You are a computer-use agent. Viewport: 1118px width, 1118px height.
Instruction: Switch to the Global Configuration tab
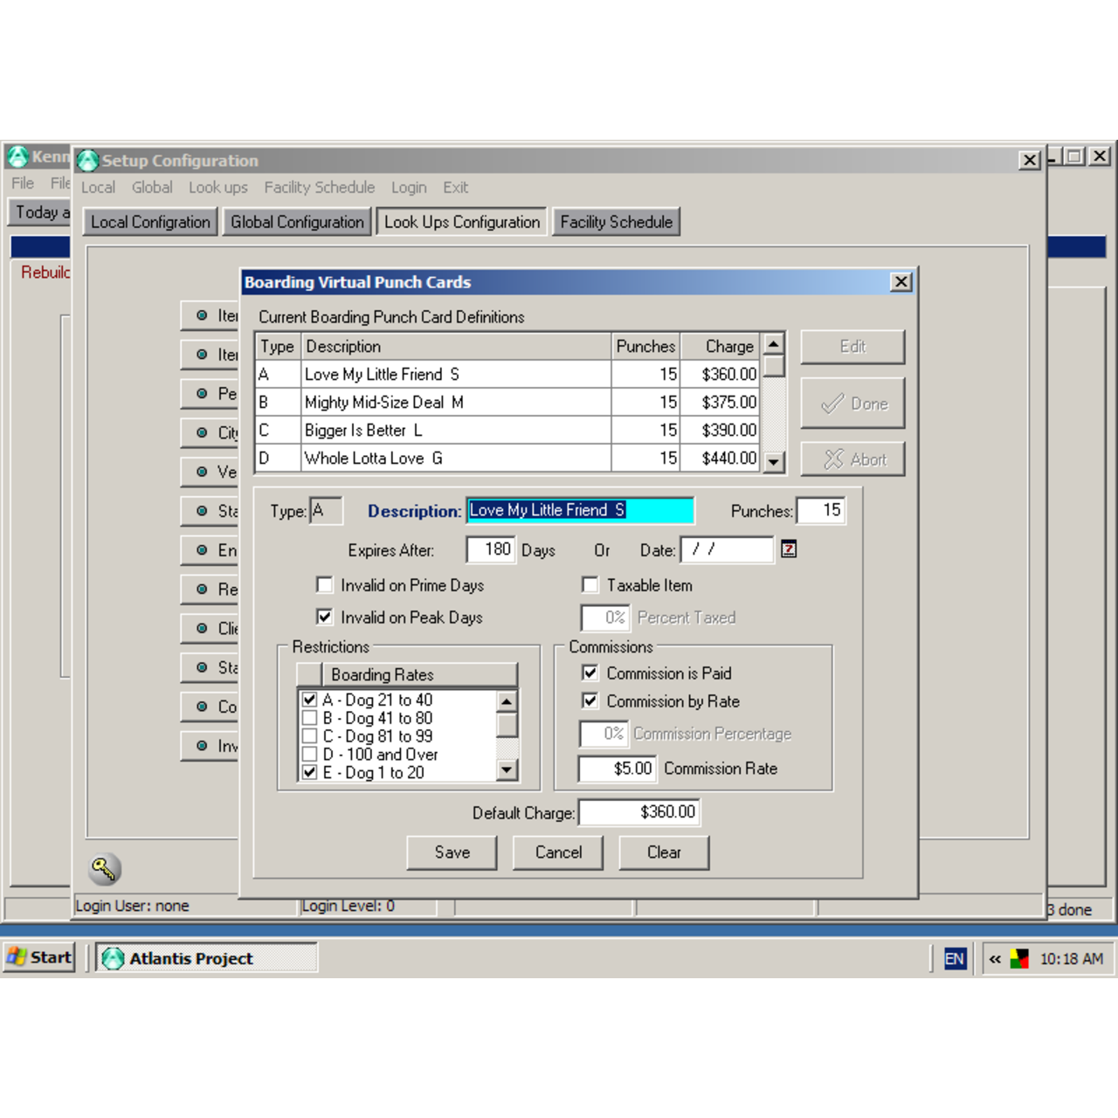tap(297, 222)
